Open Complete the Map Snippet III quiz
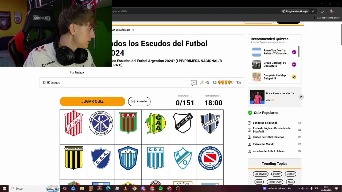 pyautogui.click(x=275, y=77)
